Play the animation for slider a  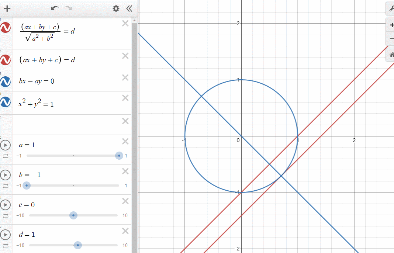[x=6, y=145]
